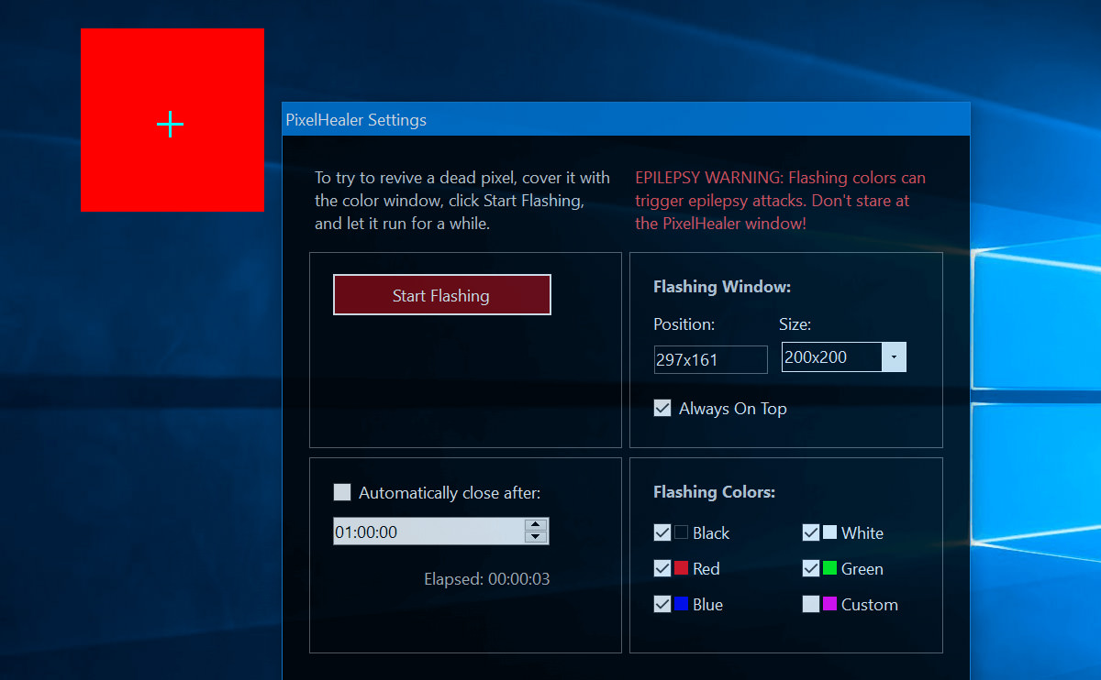Click the Flashing Window: heading
Image resolution: width=1101 pixels, height=680 pixels.
(722, 287)
